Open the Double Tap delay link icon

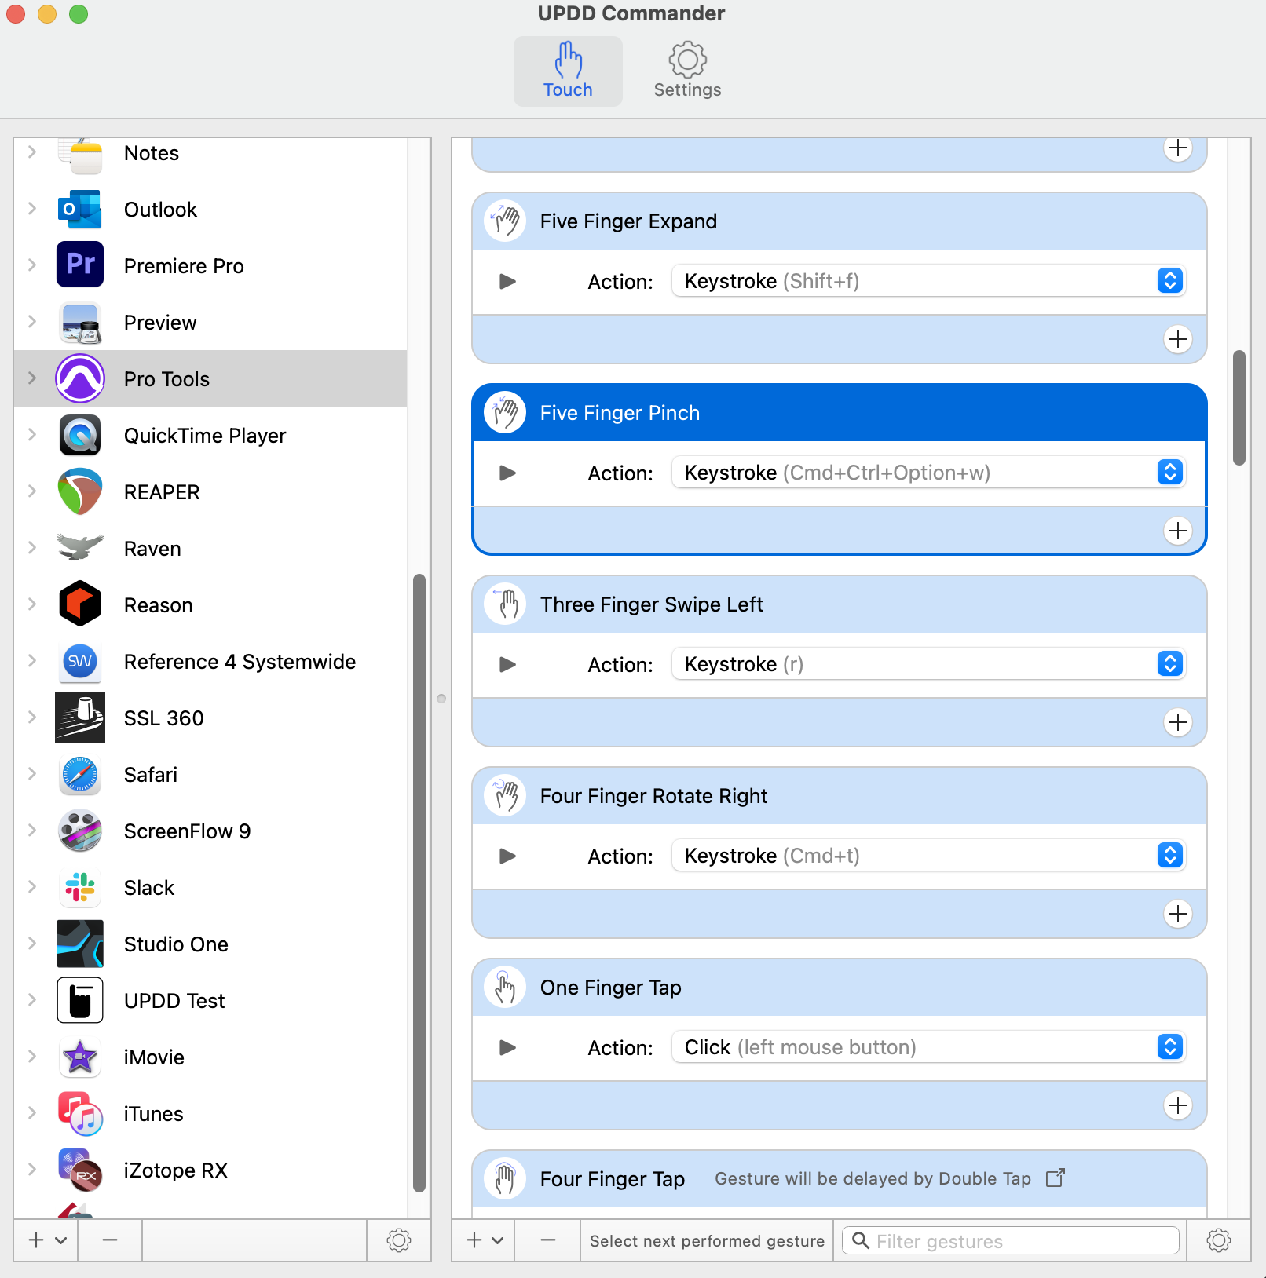[1056, 1178]
